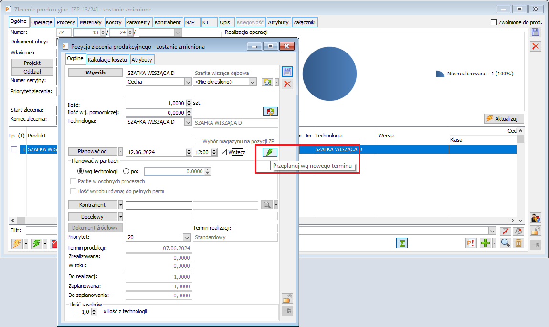Click the refresh quantity conversion icon
The width and height of the screenshot is (549, 327).
pyautogui.click(x=270, y=111)
